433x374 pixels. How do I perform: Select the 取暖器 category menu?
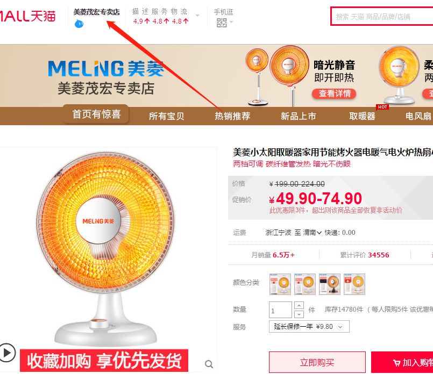click(x=362, y=116)
